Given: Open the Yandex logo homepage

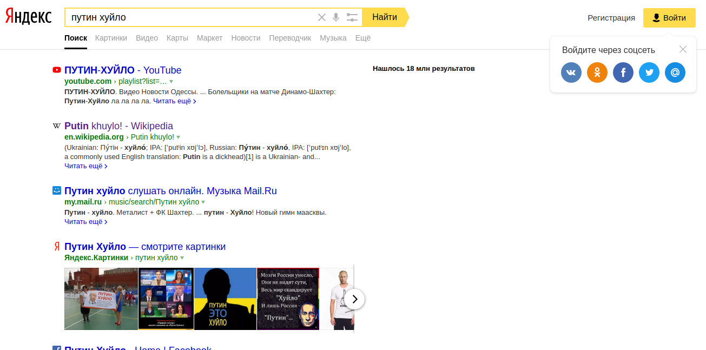Looking at the screenshot, I should pos(29,17).
